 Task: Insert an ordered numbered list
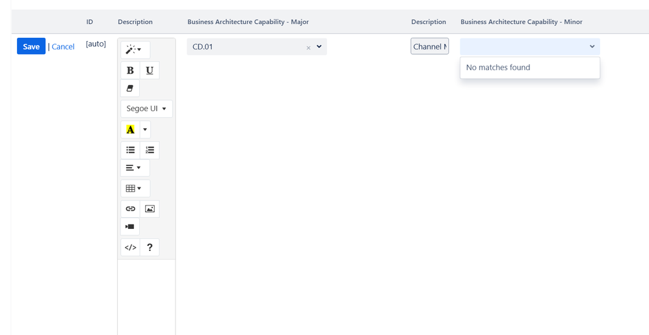pos(150,150)
